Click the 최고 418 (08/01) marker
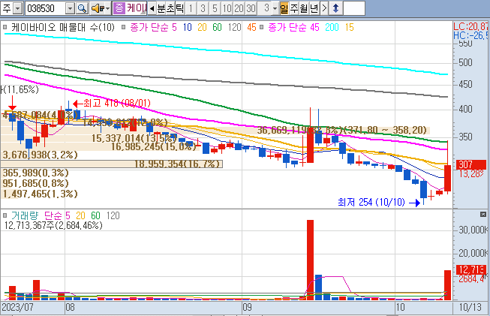 pos(112,103)
